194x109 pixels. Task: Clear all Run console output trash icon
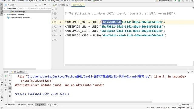pos(10,96)
